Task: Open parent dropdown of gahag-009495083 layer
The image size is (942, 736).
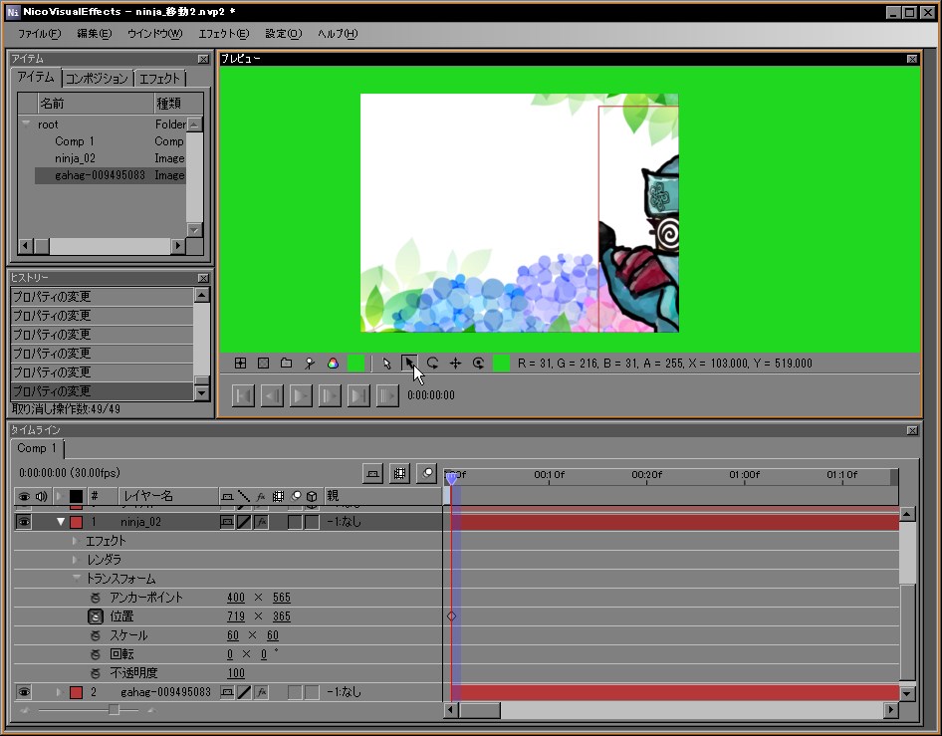Action: pyautogui.click(x=344, y=692)
